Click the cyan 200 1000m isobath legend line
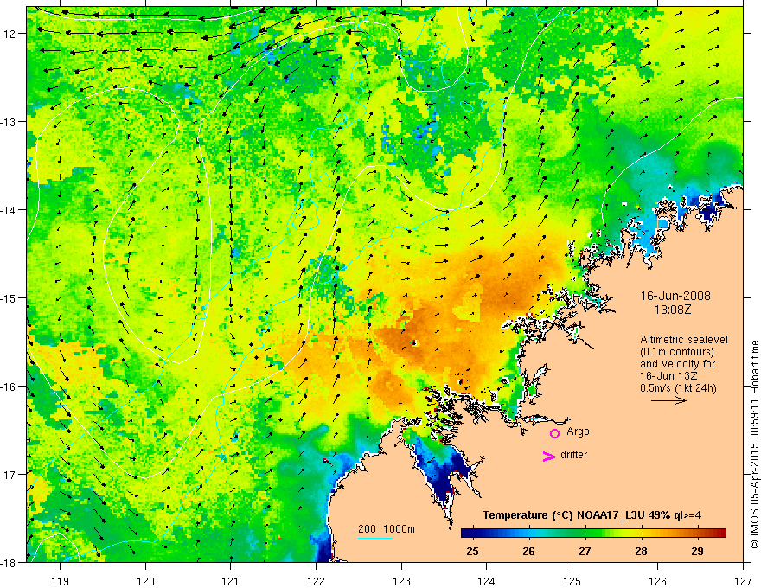 tap(375, 538)
